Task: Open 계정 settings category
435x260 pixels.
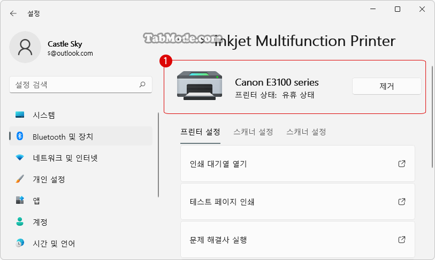Action: point(81,221)
